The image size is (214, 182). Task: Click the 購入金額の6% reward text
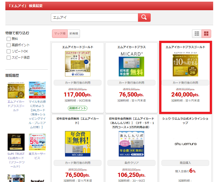[185, 171]
